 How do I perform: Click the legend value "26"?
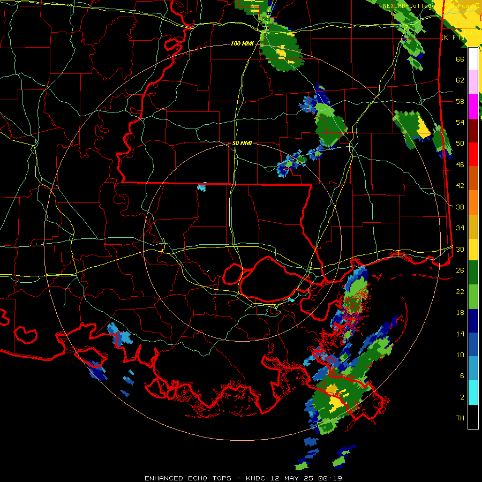pos(460,270)
